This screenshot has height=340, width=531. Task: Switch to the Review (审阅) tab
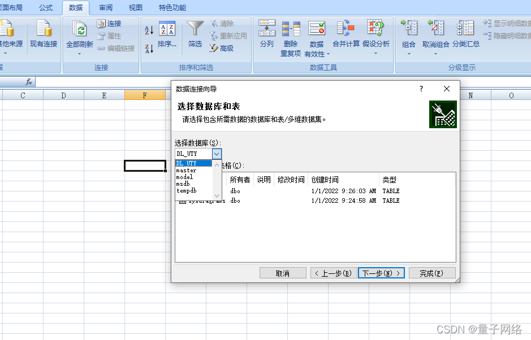pyautogui.click(x=106, y=7)
